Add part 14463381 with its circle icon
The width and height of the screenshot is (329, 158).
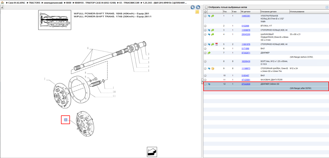pyautogui.click(x=205, y=16)
